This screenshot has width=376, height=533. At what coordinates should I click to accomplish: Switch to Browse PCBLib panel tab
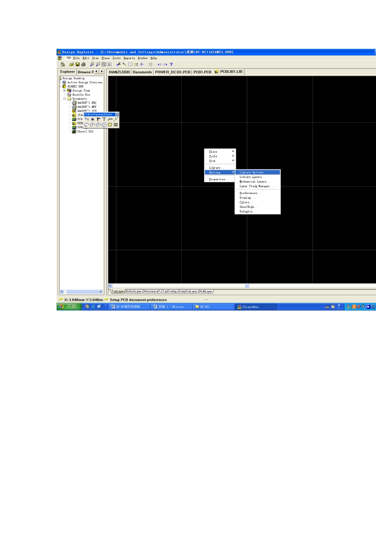(x=85, y=72)
